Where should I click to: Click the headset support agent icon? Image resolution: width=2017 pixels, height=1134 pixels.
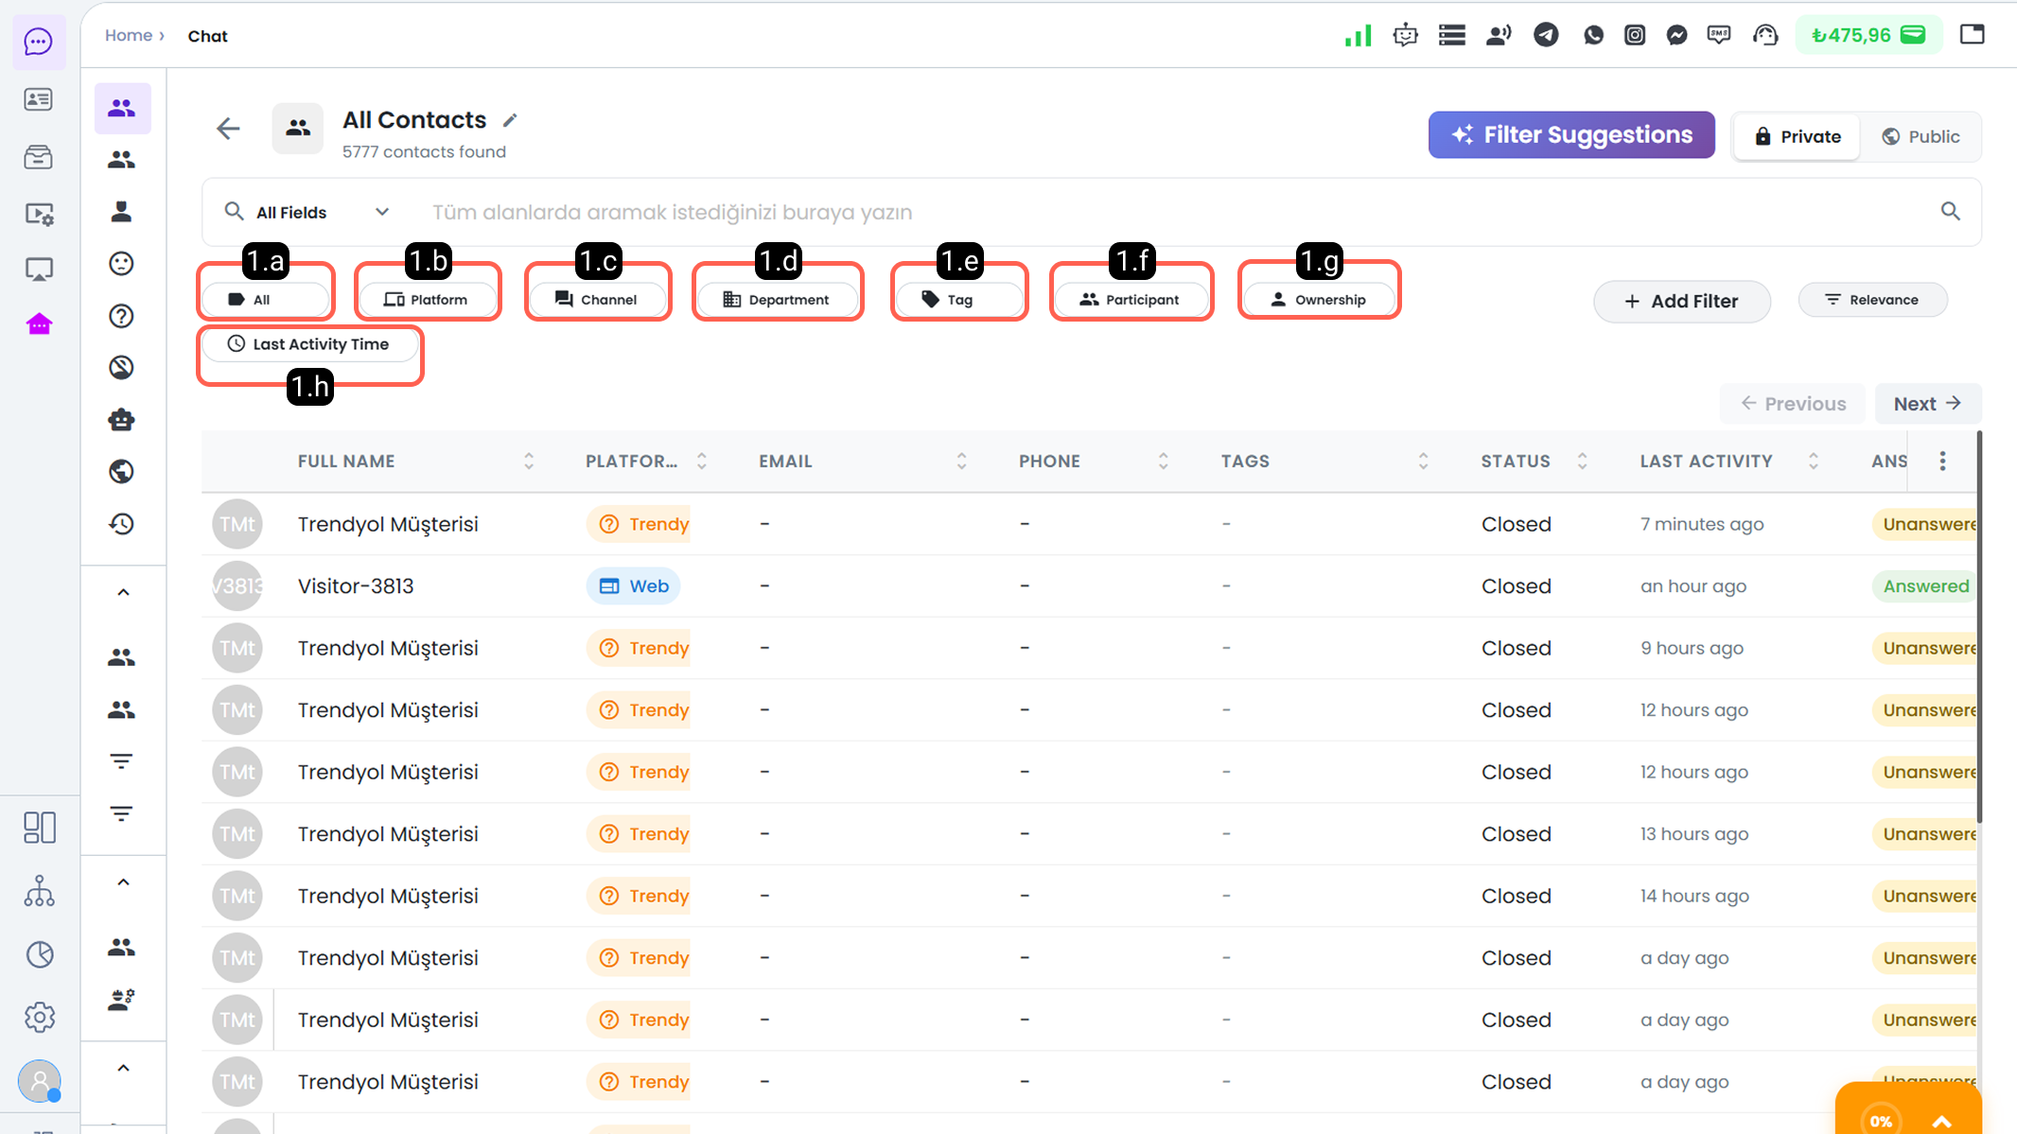point(1765,36)
